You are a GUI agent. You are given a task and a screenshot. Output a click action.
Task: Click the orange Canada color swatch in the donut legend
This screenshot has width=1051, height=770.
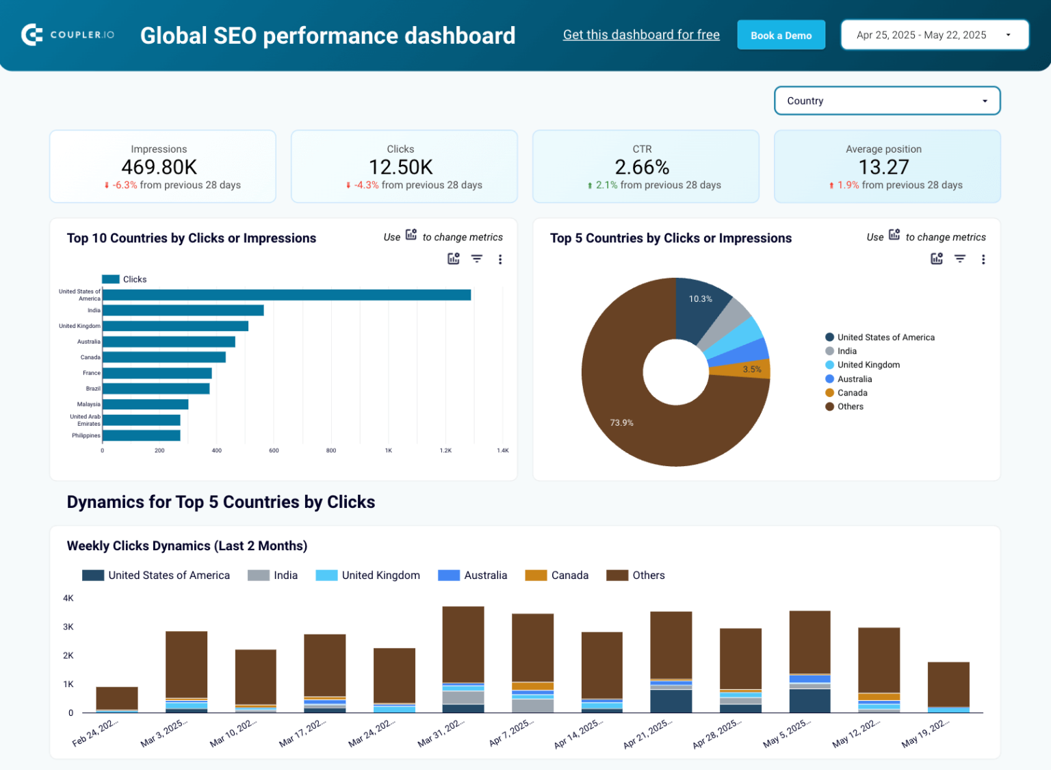pos(829,392)
